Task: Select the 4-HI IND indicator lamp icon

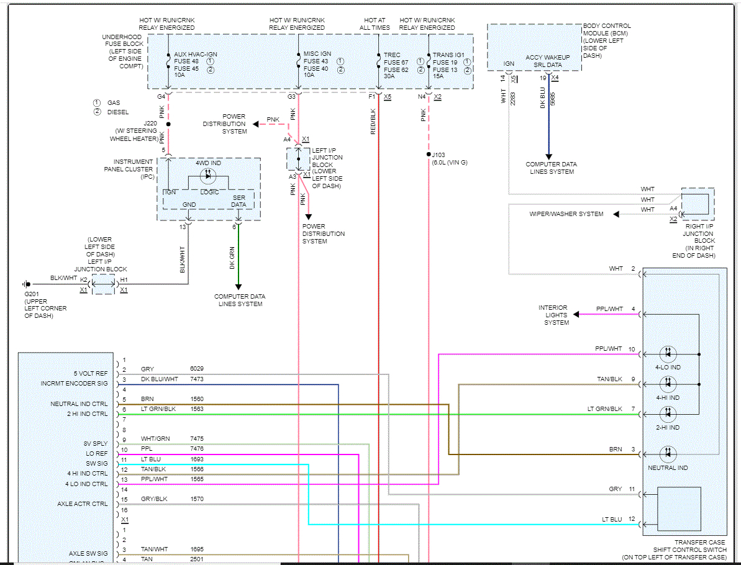Action: (668, 384)
